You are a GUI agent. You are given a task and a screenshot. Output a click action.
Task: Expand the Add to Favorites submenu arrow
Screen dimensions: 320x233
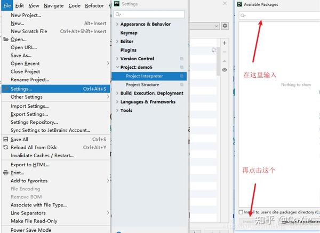click(x=108, y=181)
